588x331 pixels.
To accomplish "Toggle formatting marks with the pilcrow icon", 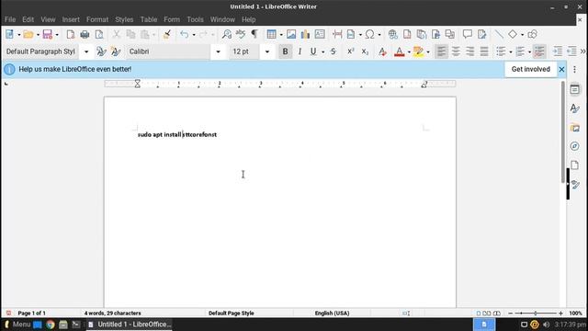I will pos(254,35).
